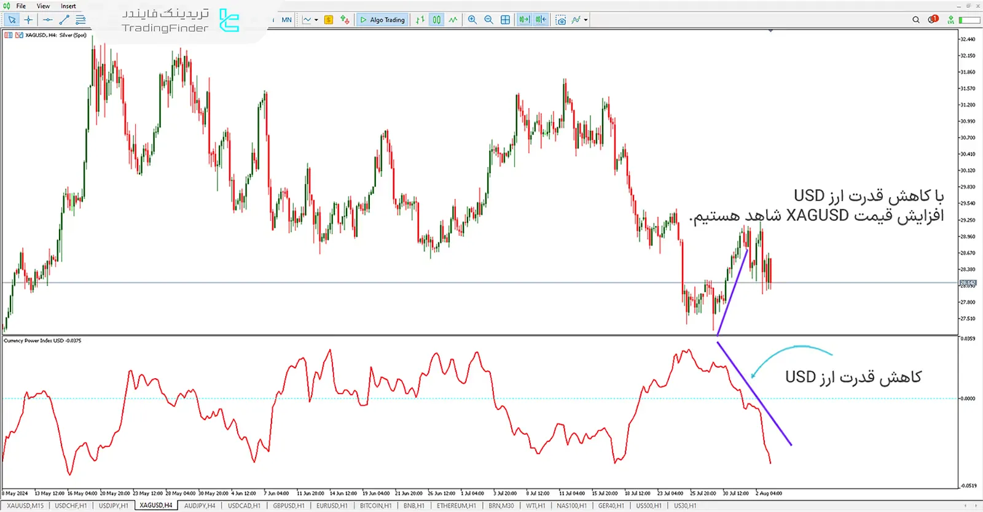Image resolution: width=983 pixels, height=512 pixels.
Task: Click the zoom in magnifier
Action: click(x=472, y=20)
